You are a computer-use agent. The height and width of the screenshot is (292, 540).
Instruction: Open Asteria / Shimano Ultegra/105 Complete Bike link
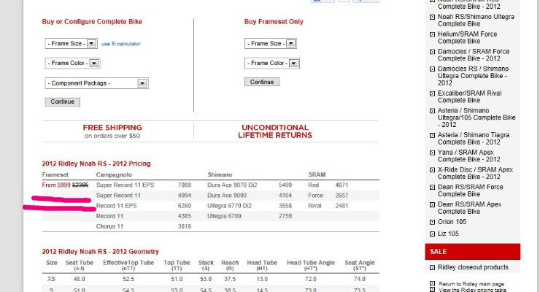point(477,118)
